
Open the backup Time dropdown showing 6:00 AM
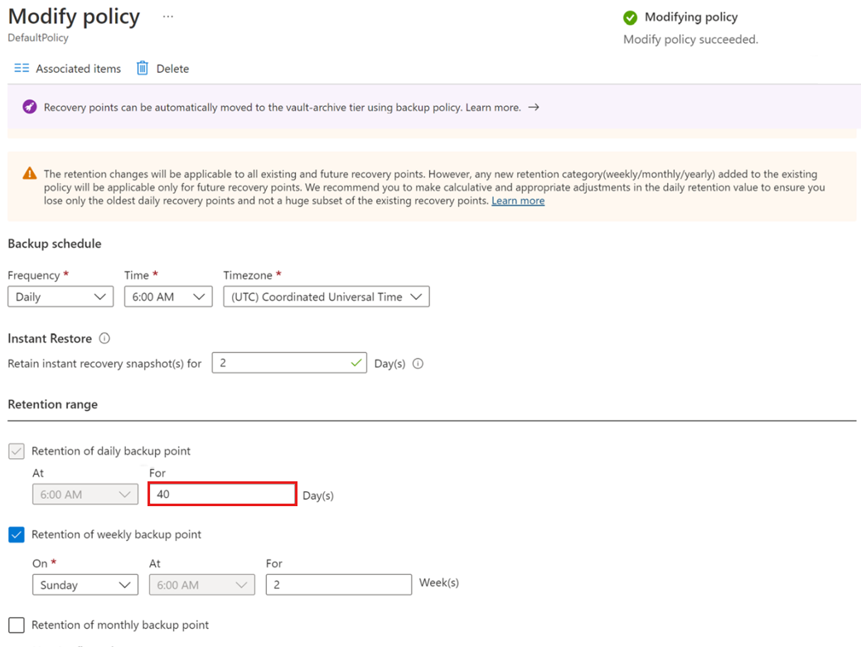coord(167,296)
